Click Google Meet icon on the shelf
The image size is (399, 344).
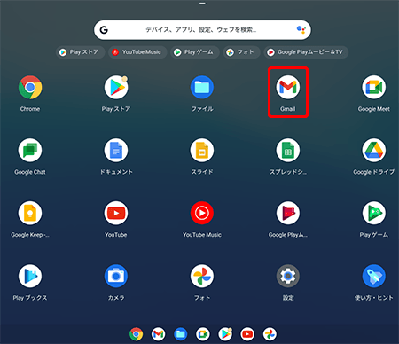pos(203,334)
